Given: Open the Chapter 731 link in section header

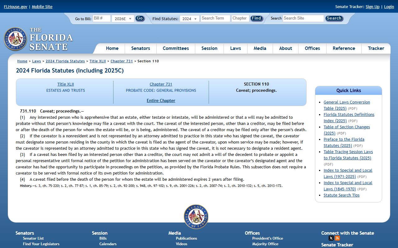Looking at the screenshot, I should [x=161, y=84].
